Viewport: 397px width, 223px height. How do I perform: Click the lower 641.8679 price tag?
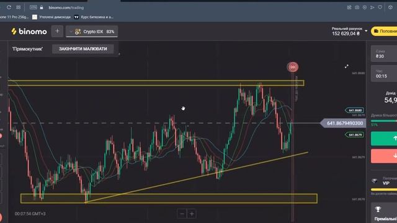pyautogui.click(x=355, y=135)
